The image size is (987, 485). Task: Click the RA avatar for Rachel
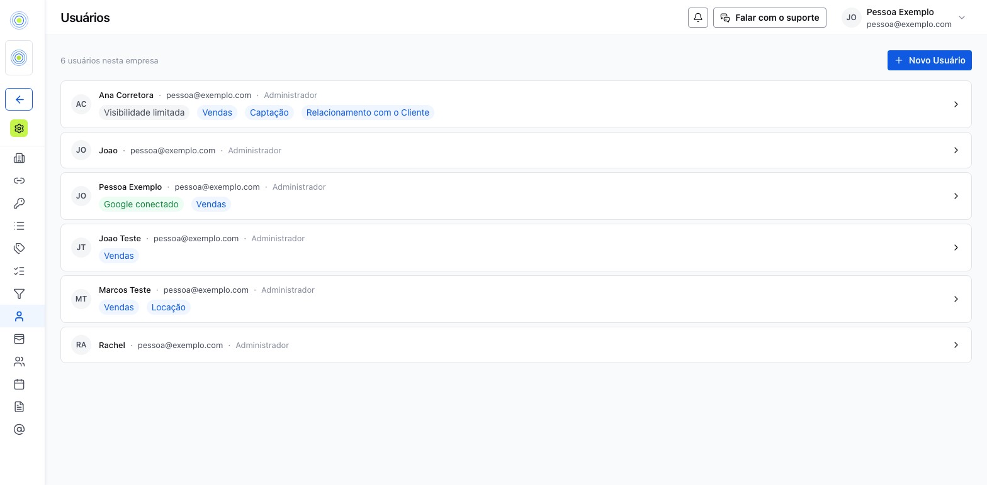point(81,345)
